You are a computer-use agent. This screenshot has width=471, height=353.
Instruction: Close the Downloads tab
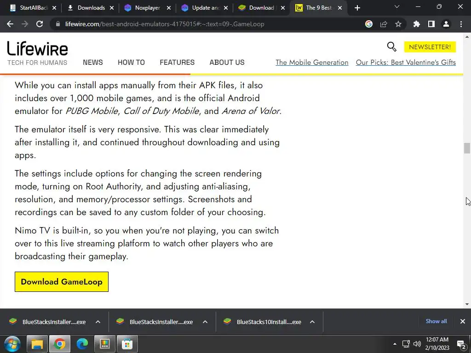112,8
